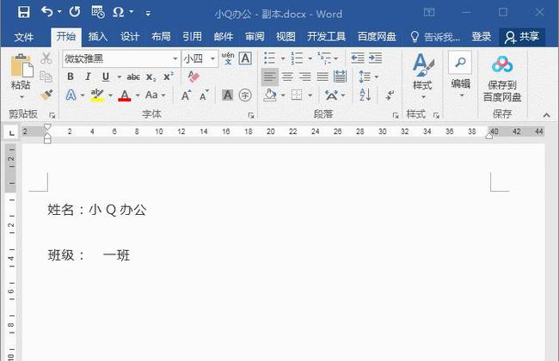Sort text A to Z
559x361 pixels.
click(x=365, y=95)
